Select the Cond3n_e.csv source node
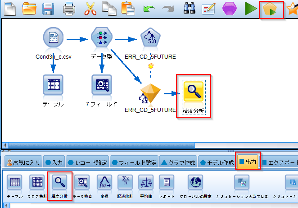 [53, 37]
